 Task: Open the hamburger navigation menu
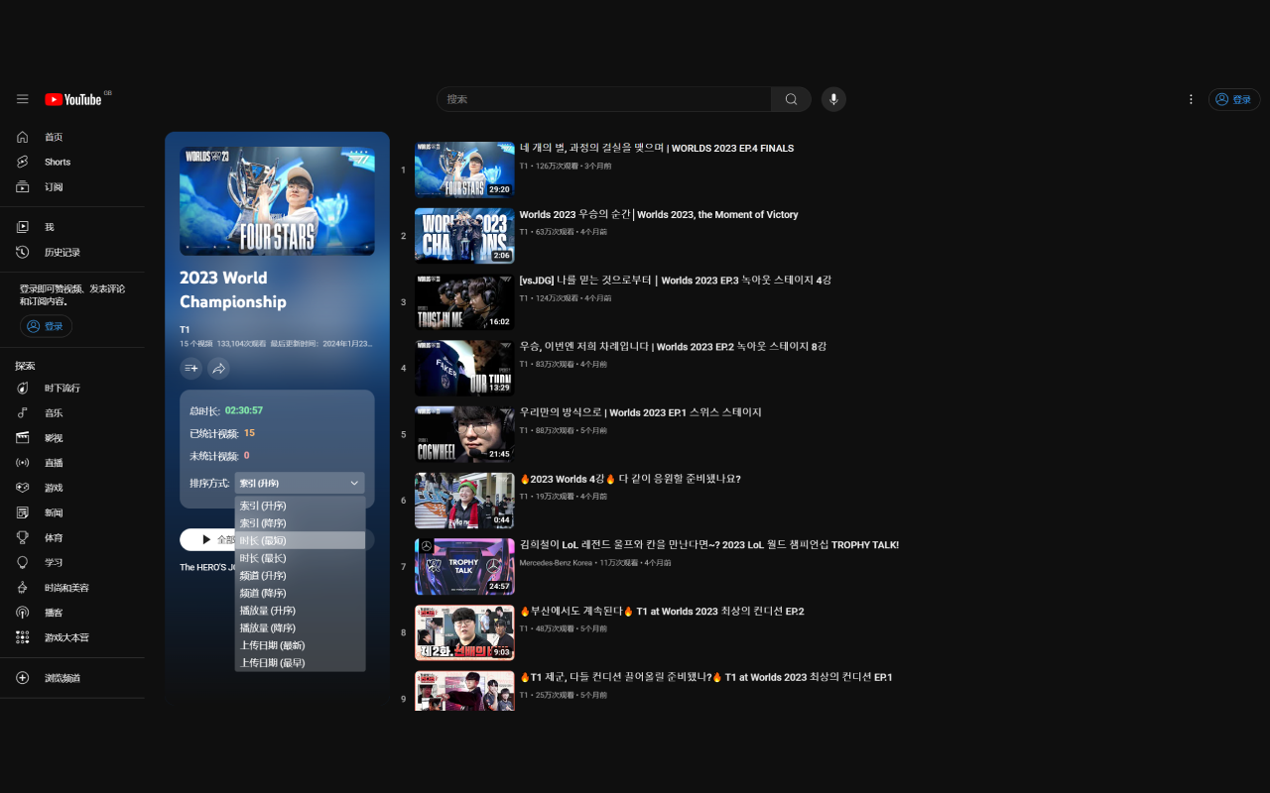pos(22,99)
